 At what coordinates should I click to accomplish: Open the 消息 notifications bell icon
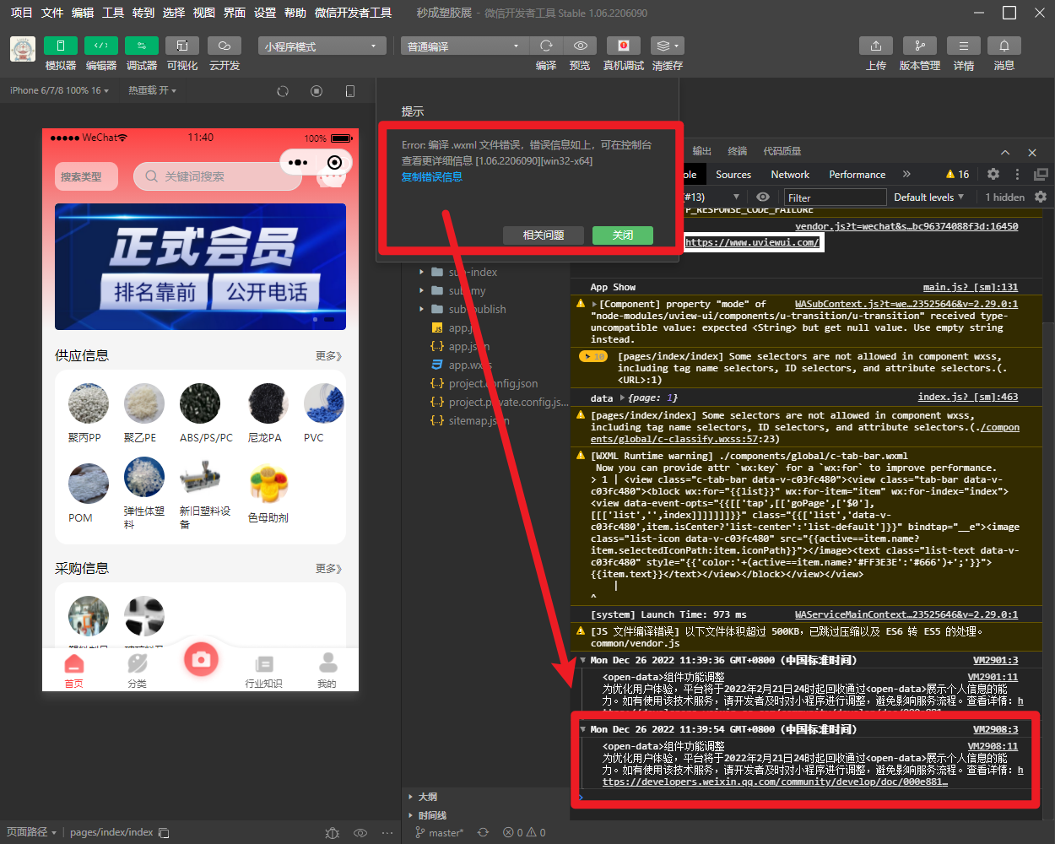tap(1004, 46)
